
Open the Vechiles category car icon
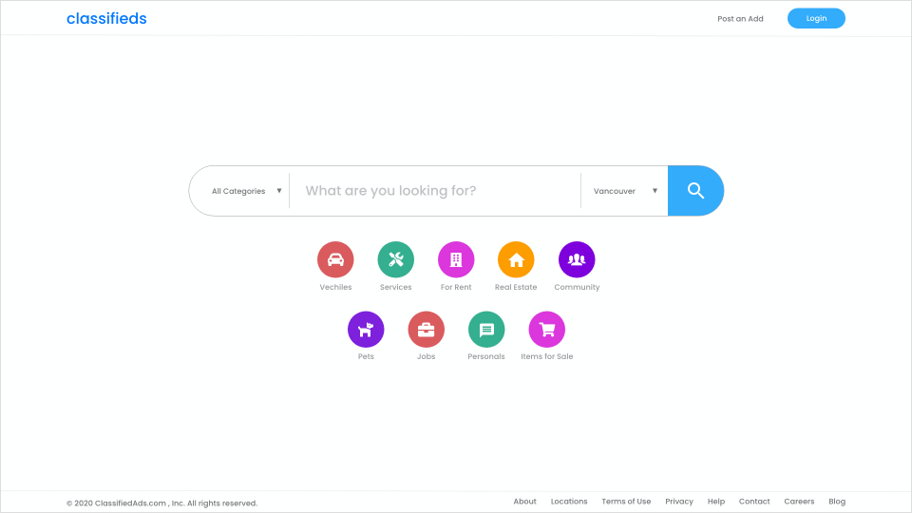(x=335, y=259)
